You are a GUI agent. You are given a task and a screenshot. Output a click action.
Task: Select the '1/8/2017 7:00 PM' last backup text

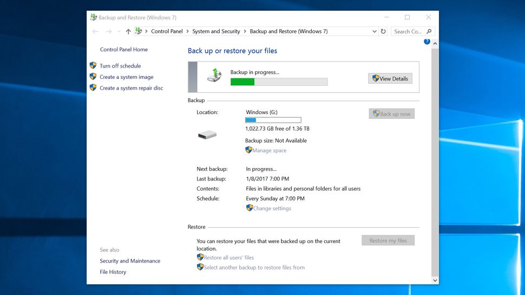pyautogui.click(x=267, y=179)
